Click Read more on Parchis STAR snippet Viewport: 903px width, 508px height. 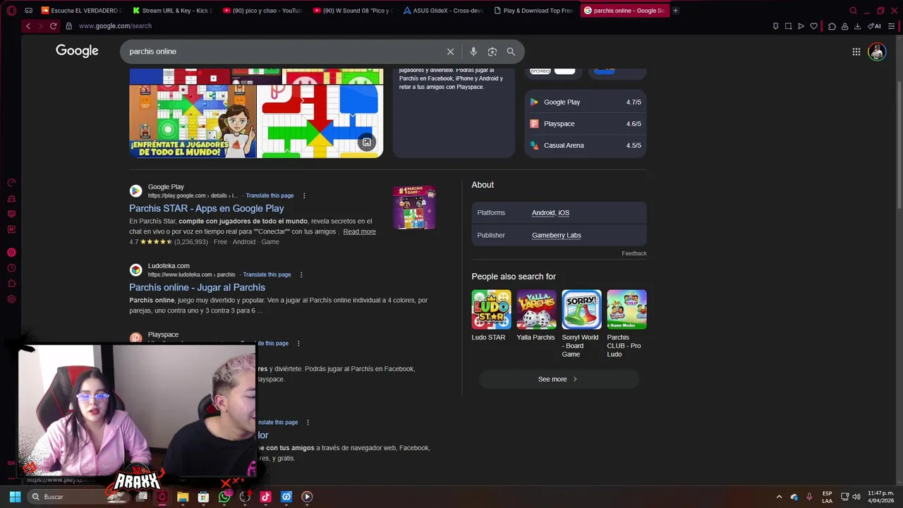coord(359,231)
